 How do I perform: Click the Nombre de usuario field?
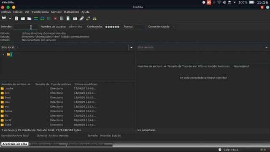pos(76,27)
